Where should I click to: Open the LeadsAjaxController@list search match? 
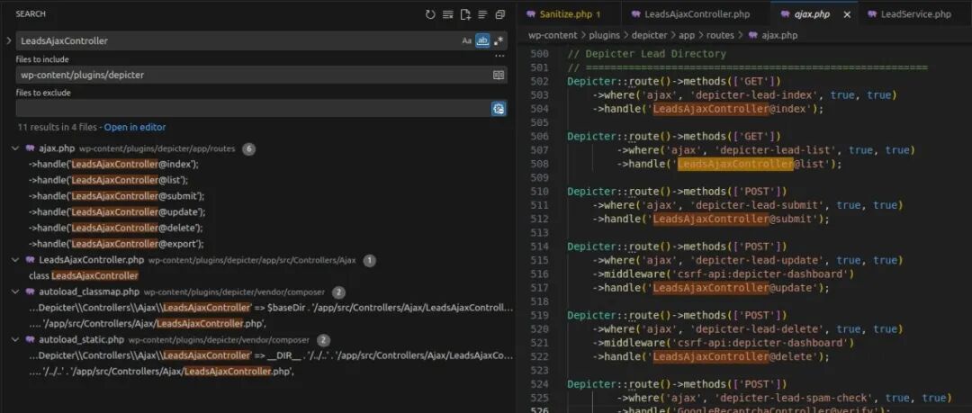click(x=109, y=181)
